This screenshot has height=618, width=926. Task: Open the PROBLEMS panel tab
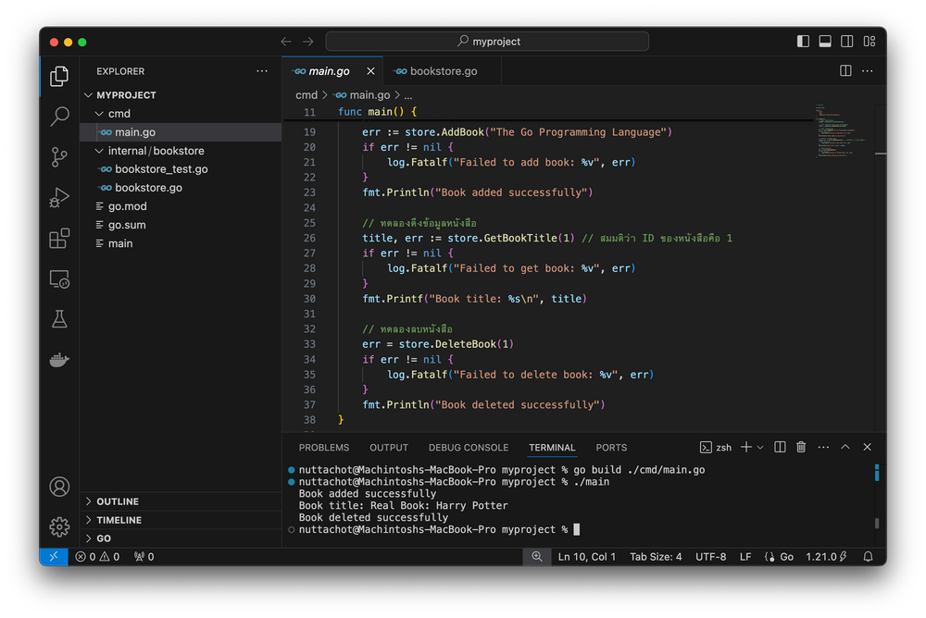coord(323,447)
